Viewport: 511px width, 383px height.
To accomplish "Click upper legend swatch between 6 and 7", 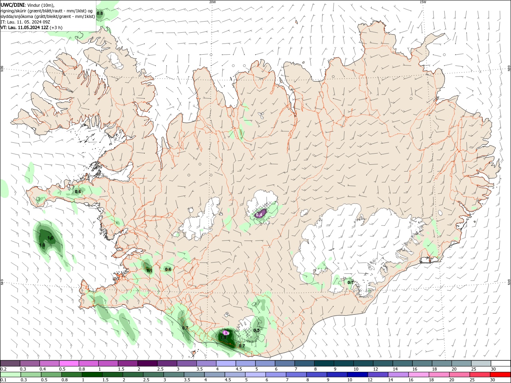I will coord(285,363).
